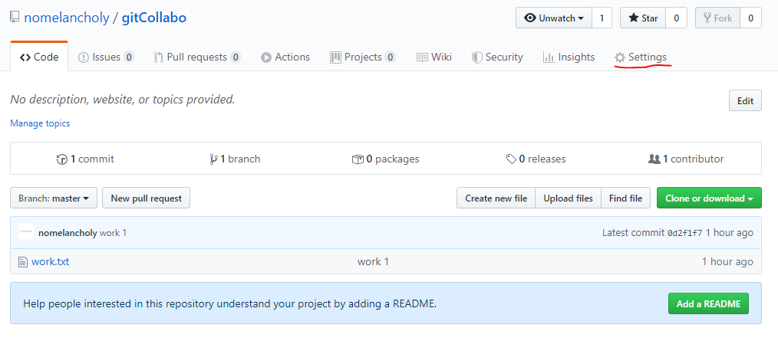The height and width of the screenshot is (341, 778).
Task: Click the Code brackets icon
Action: pyautogui.click(x=25, y=57)
